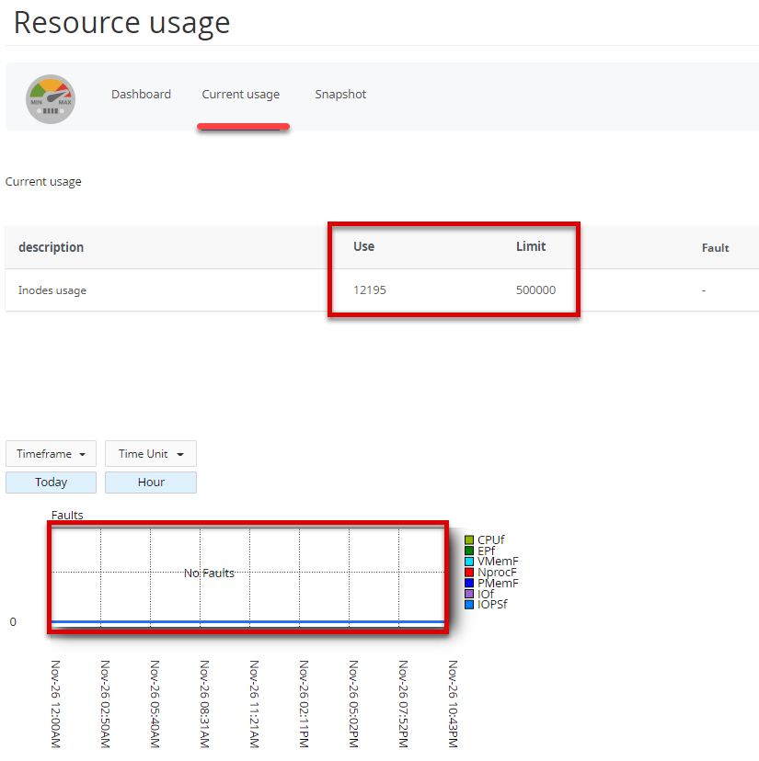Click the EPf dark green legend swatch

coord(469,551)
